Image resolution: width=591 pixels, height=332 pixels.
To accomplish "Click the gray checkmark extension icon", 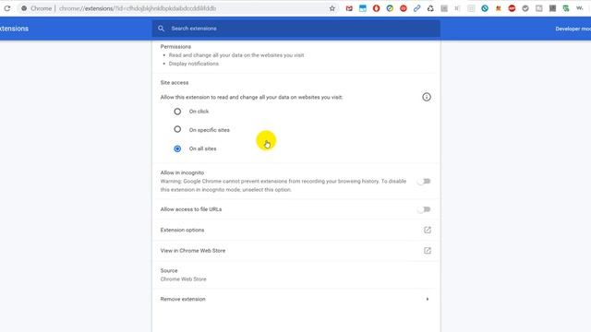I will click(525, 8).
